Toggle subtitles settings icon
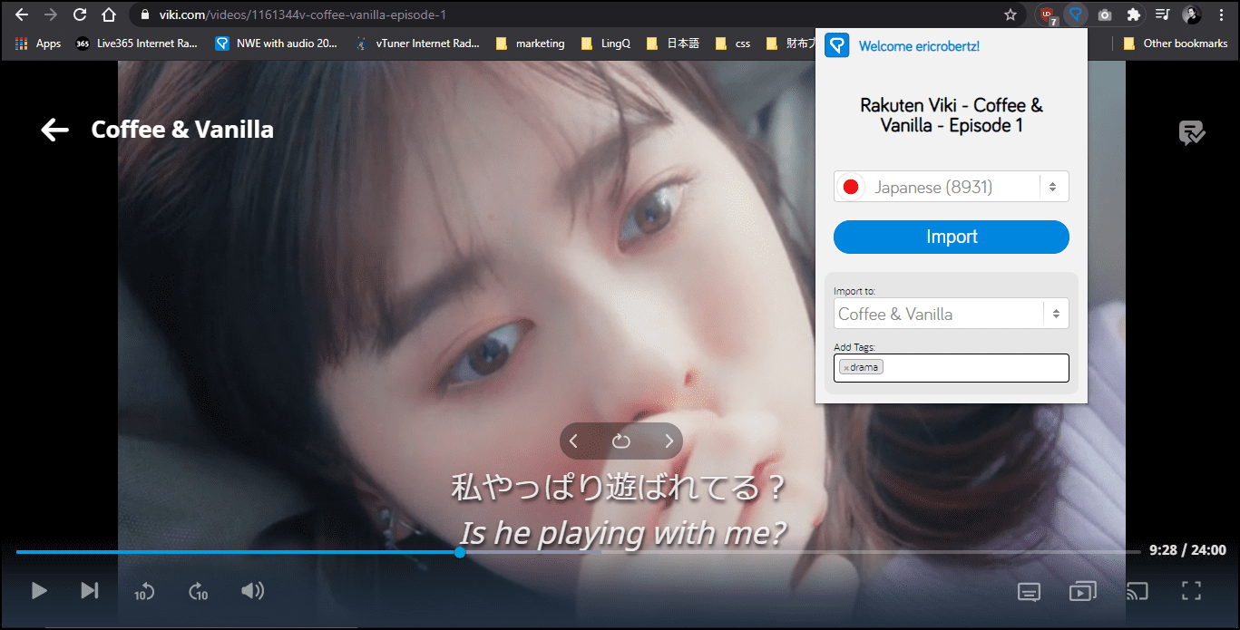Image resolution: width=1240 pixels, height=630 pixels. [x=1029, y=592]
